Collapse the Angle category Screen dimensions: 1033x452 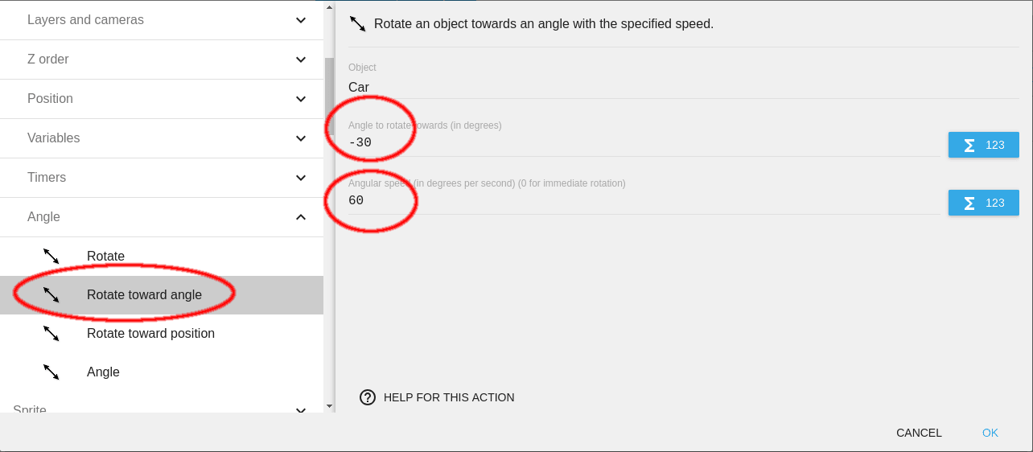(300, 217)
